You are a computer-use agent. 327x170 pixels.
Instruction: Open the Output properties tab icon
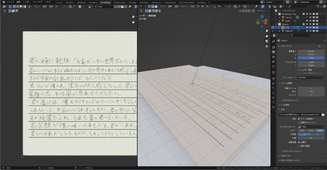coord(273,52)
